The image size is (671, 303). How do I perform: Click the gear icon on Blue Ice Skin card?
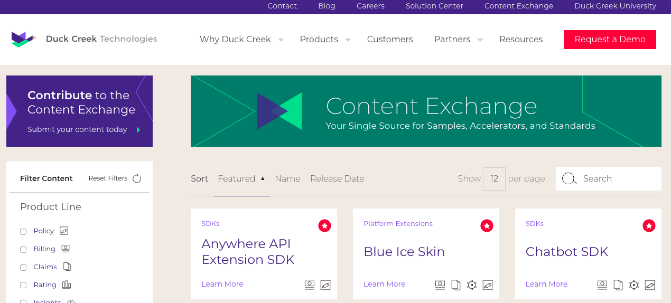click(x=472, y=285)
